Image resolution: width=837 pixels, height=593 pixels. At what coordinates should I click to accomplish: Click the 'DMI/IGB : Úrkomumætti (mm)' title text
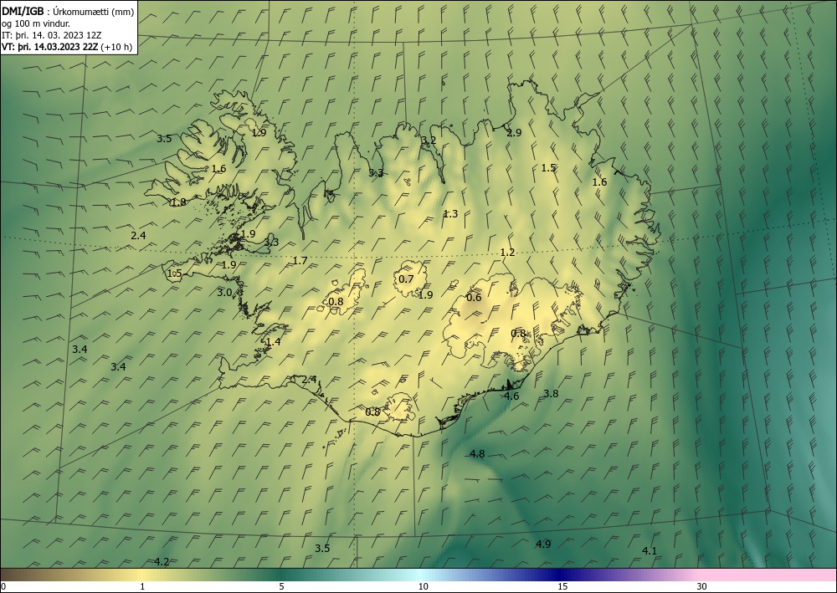(68, 12)
